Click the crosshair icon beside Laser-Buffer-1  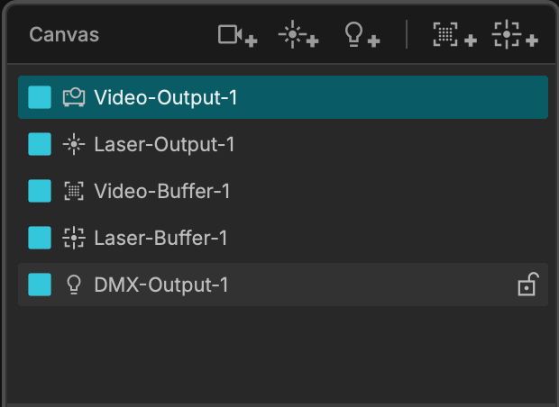(74, 238)
